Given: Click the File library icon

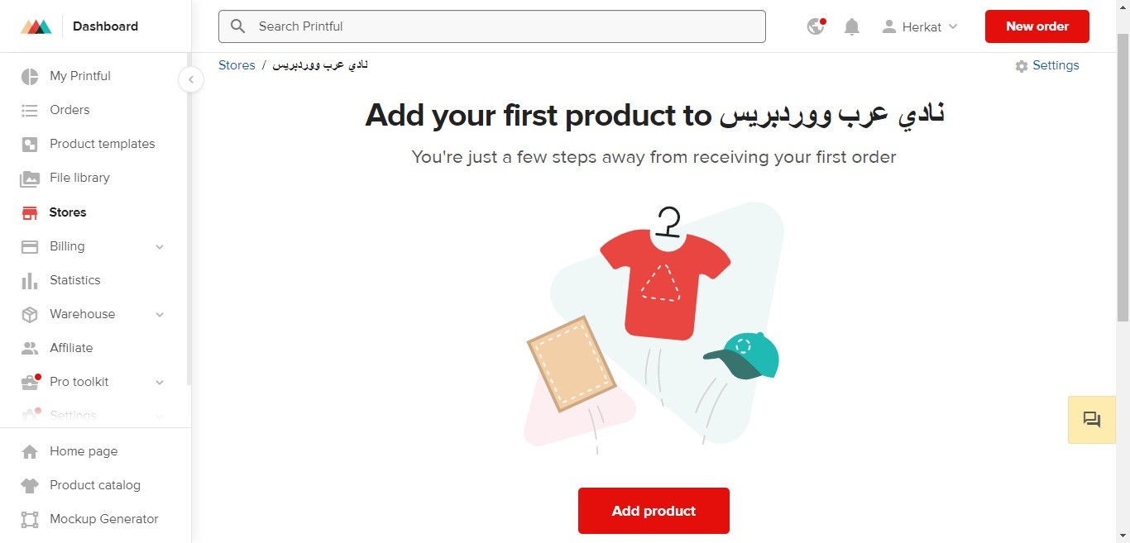Looking at the screenshot, I should [30, 178].
